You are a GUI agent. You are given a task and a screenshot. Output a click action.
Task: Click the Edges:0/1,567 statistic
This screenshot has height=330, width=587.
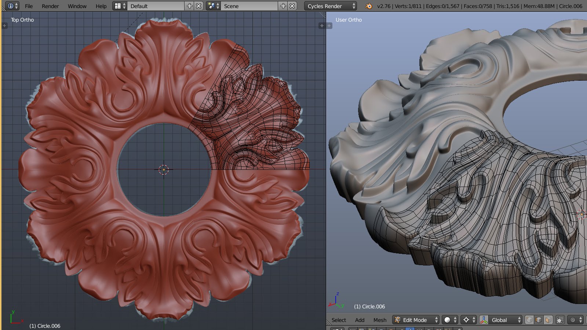coord(442,6)
